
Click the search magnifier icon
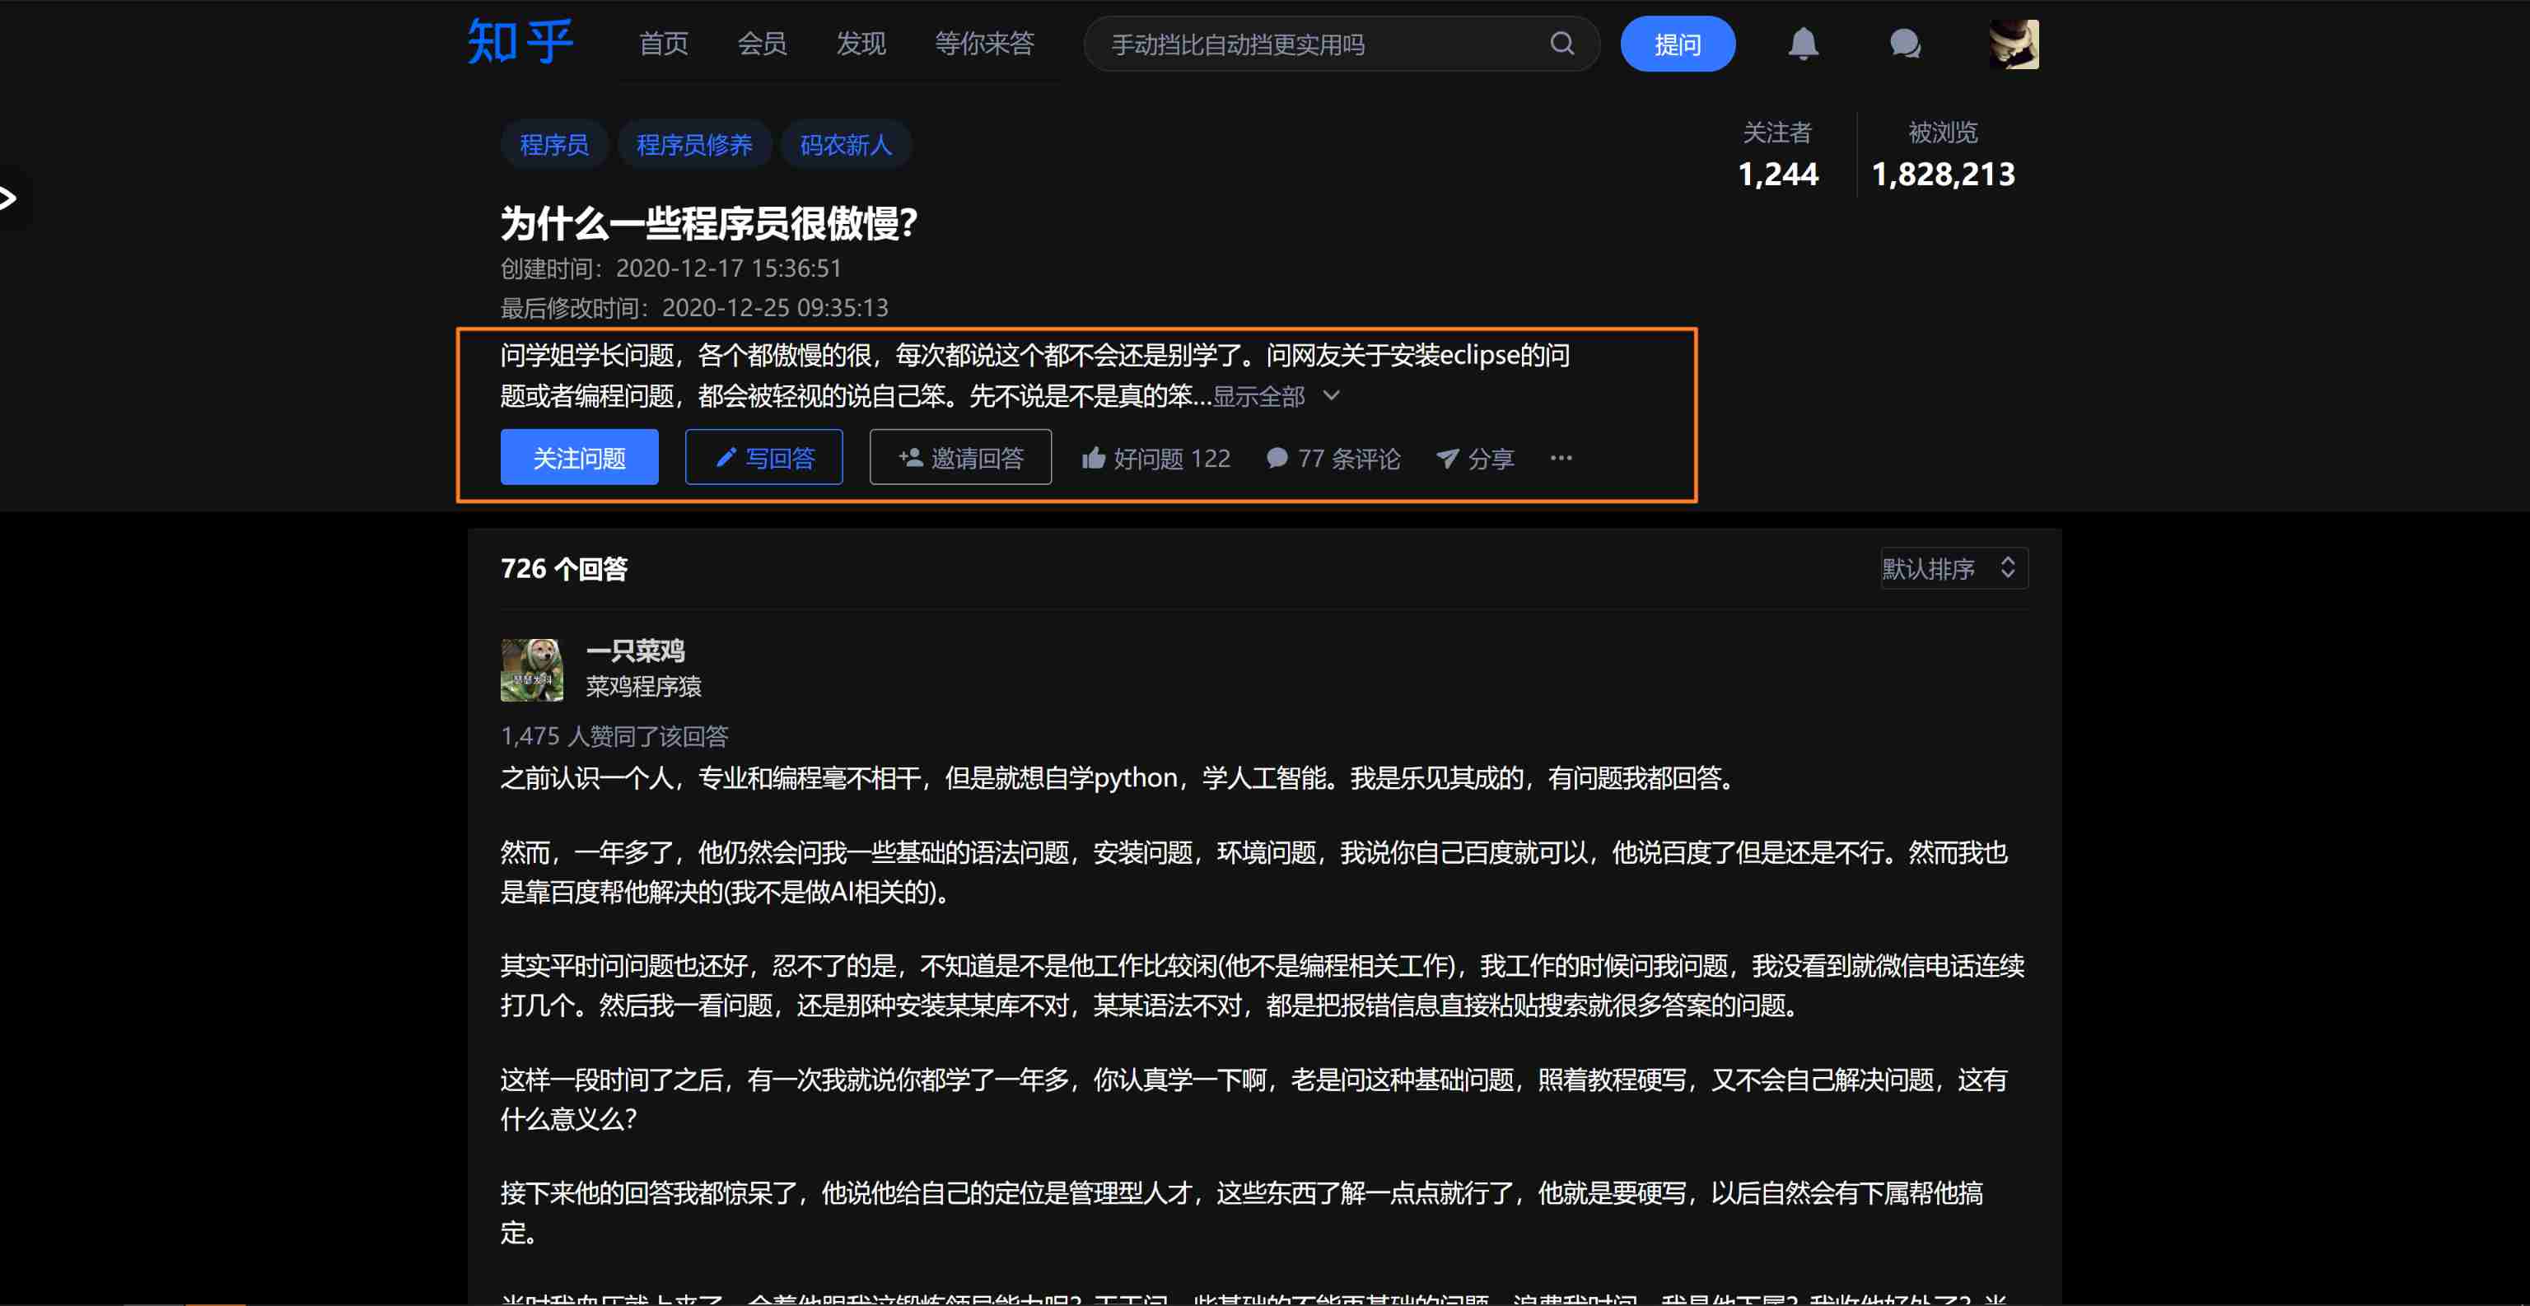tap(1561, 43)
